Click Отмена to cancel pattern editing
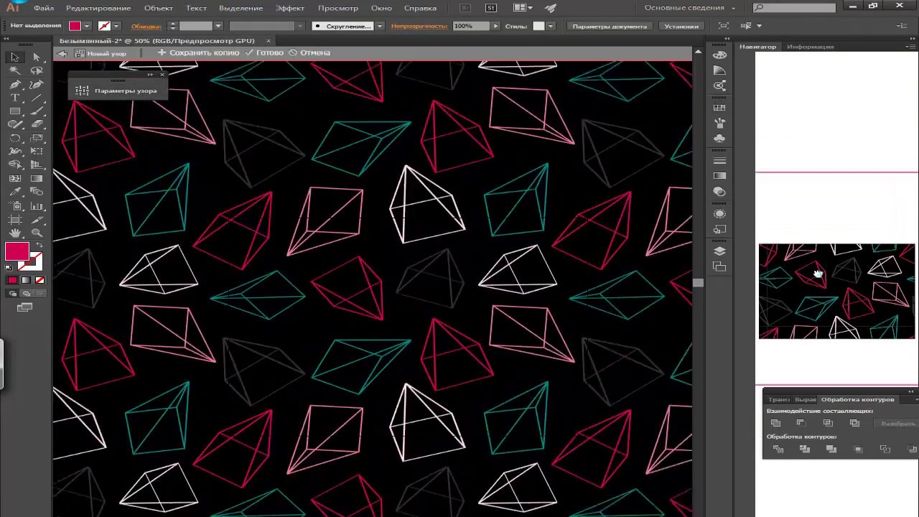The height and width of the screenshot is (517, 919). point(309,52)
